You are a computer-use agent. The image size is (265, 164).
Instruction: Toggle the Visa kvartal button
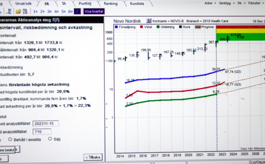[94, 11]
